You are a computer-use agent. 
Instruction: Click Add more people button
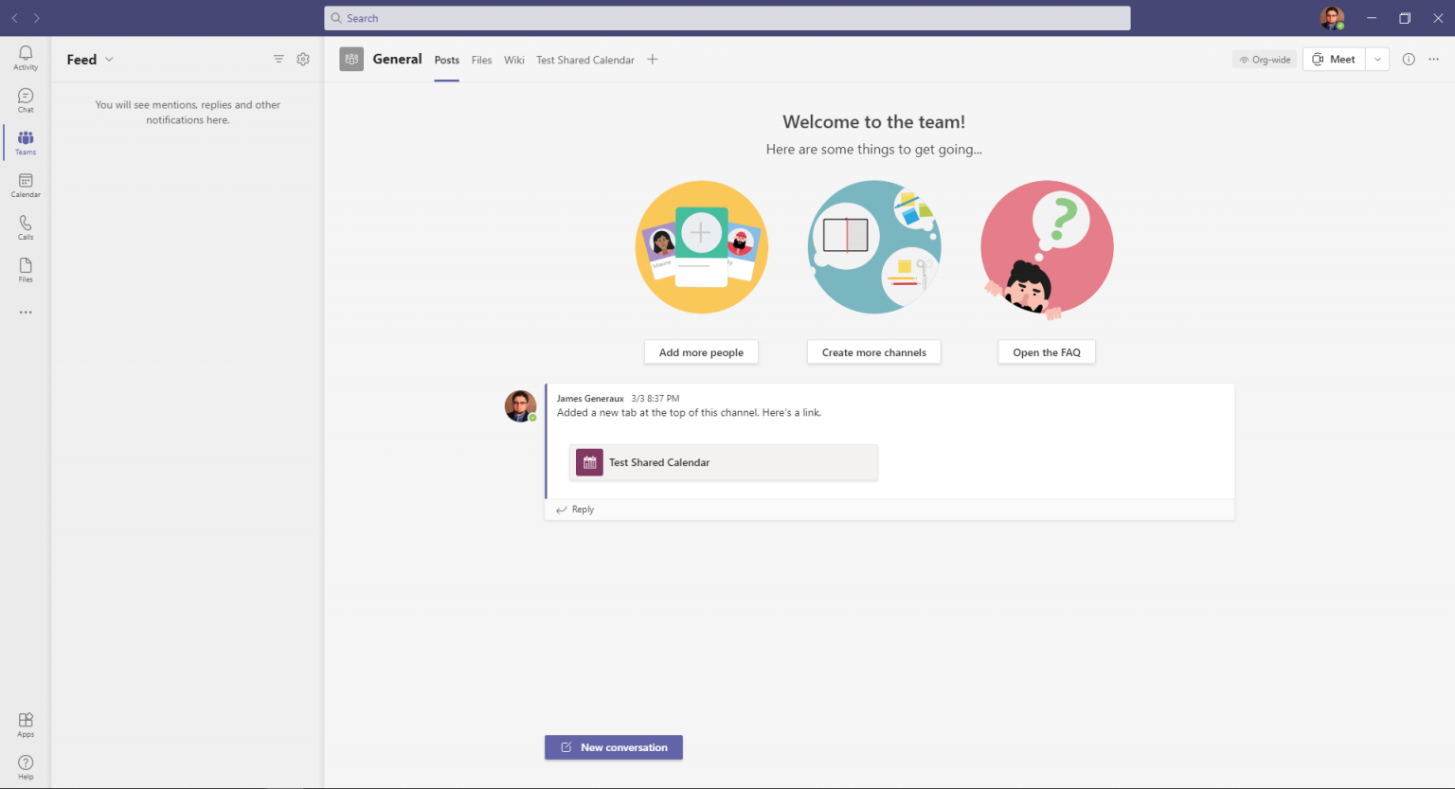[701, 352]
